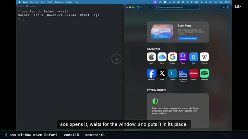Open the TripAdvisor favourite
Image resolution: width=248 pixels, height=139 pixels.
204,73
